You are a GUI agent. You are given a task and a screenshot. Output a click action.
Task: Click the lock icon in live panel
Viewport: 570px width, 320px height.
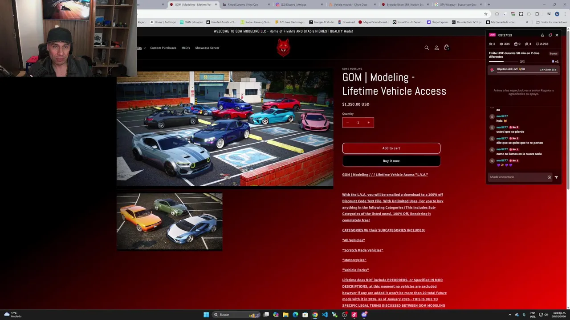point(542,35)
